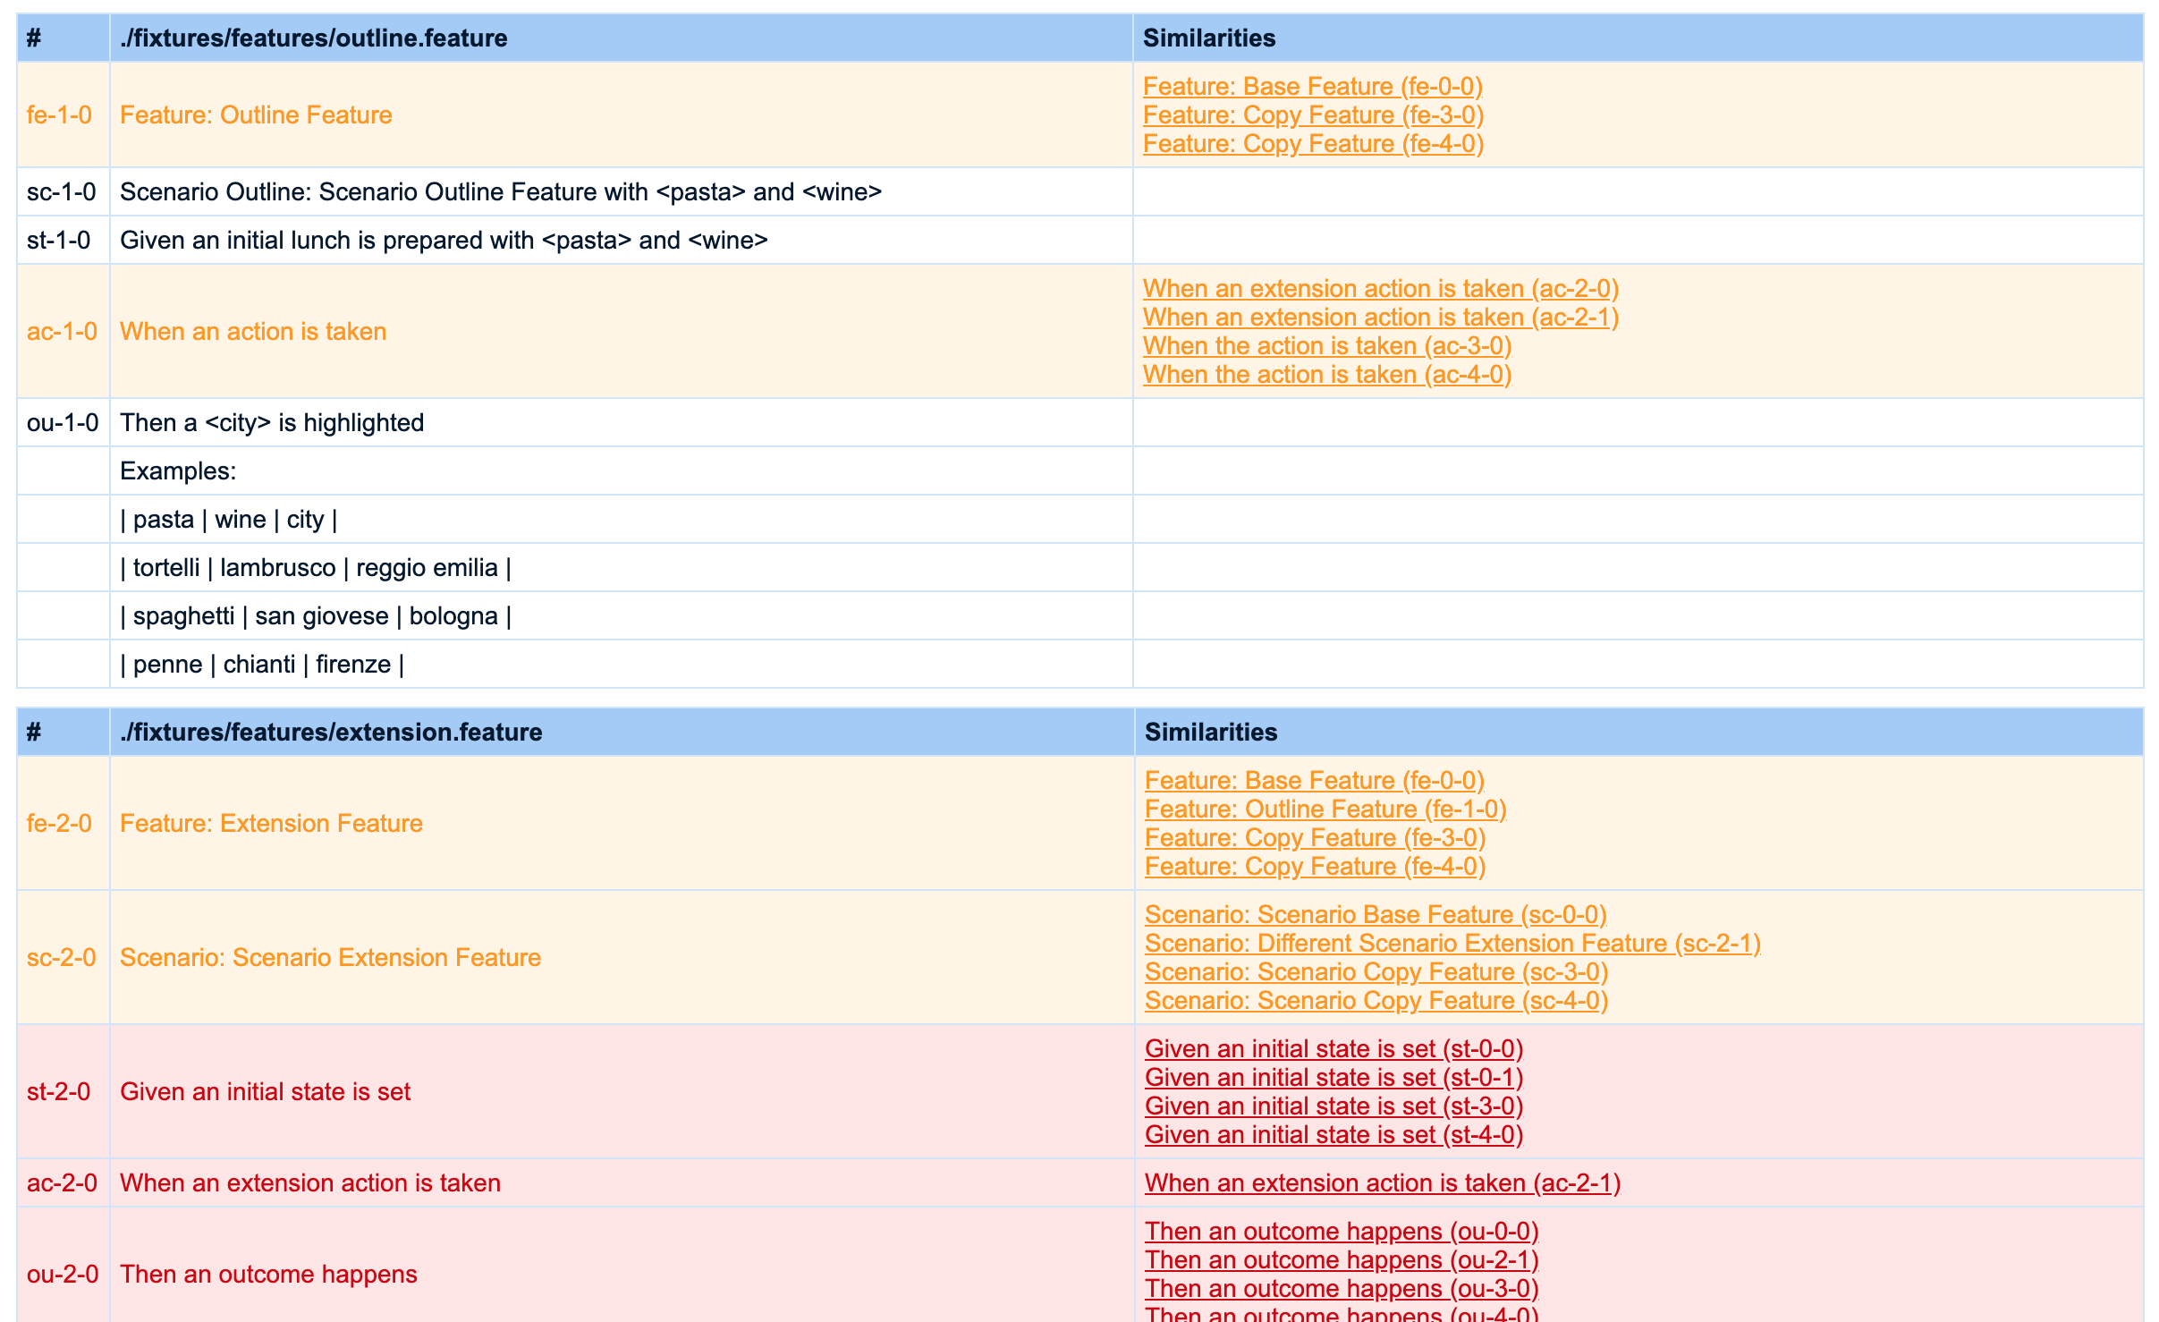Open Scenario: Scenario Base Feature (sc-0-0) link
The height and width of the screenshot is (1322, 2159).
(1375, 915)
